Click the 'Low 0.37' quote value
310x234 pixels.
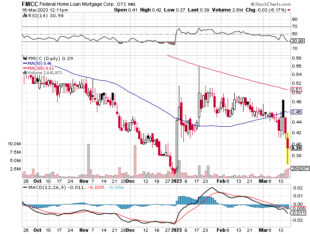[x=174, y=10]
